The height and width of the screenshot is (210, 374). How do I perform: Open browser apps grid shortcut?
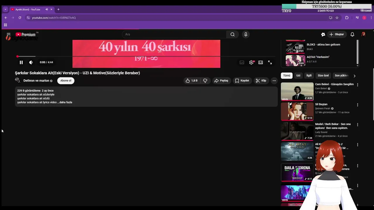(5, 25)
